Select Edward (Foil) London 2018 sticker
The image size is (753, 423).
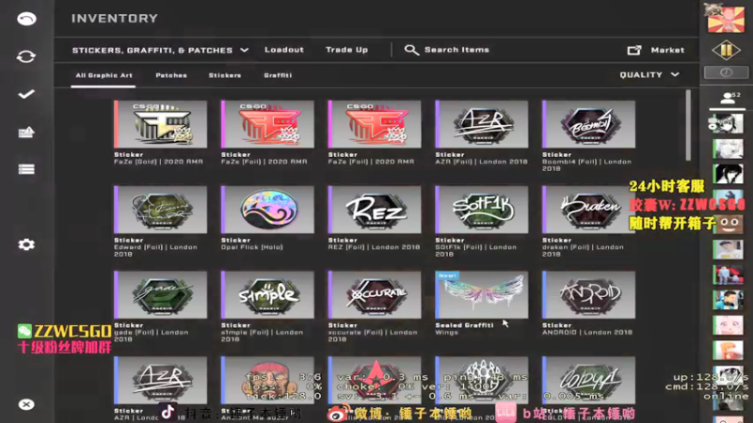pos(160,210)
